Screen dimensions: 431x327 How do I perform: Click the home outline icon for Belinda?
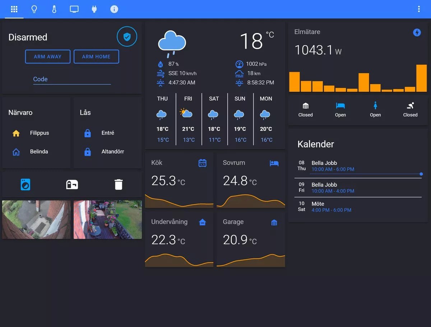[x=16, y=152]
